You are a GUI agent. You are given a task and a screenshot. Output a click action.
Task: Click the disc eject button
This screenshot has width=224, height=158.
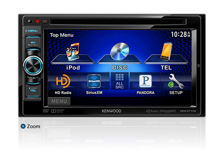click(45, 22)
